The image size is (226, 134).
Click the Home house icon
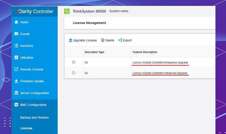[16, 22]
